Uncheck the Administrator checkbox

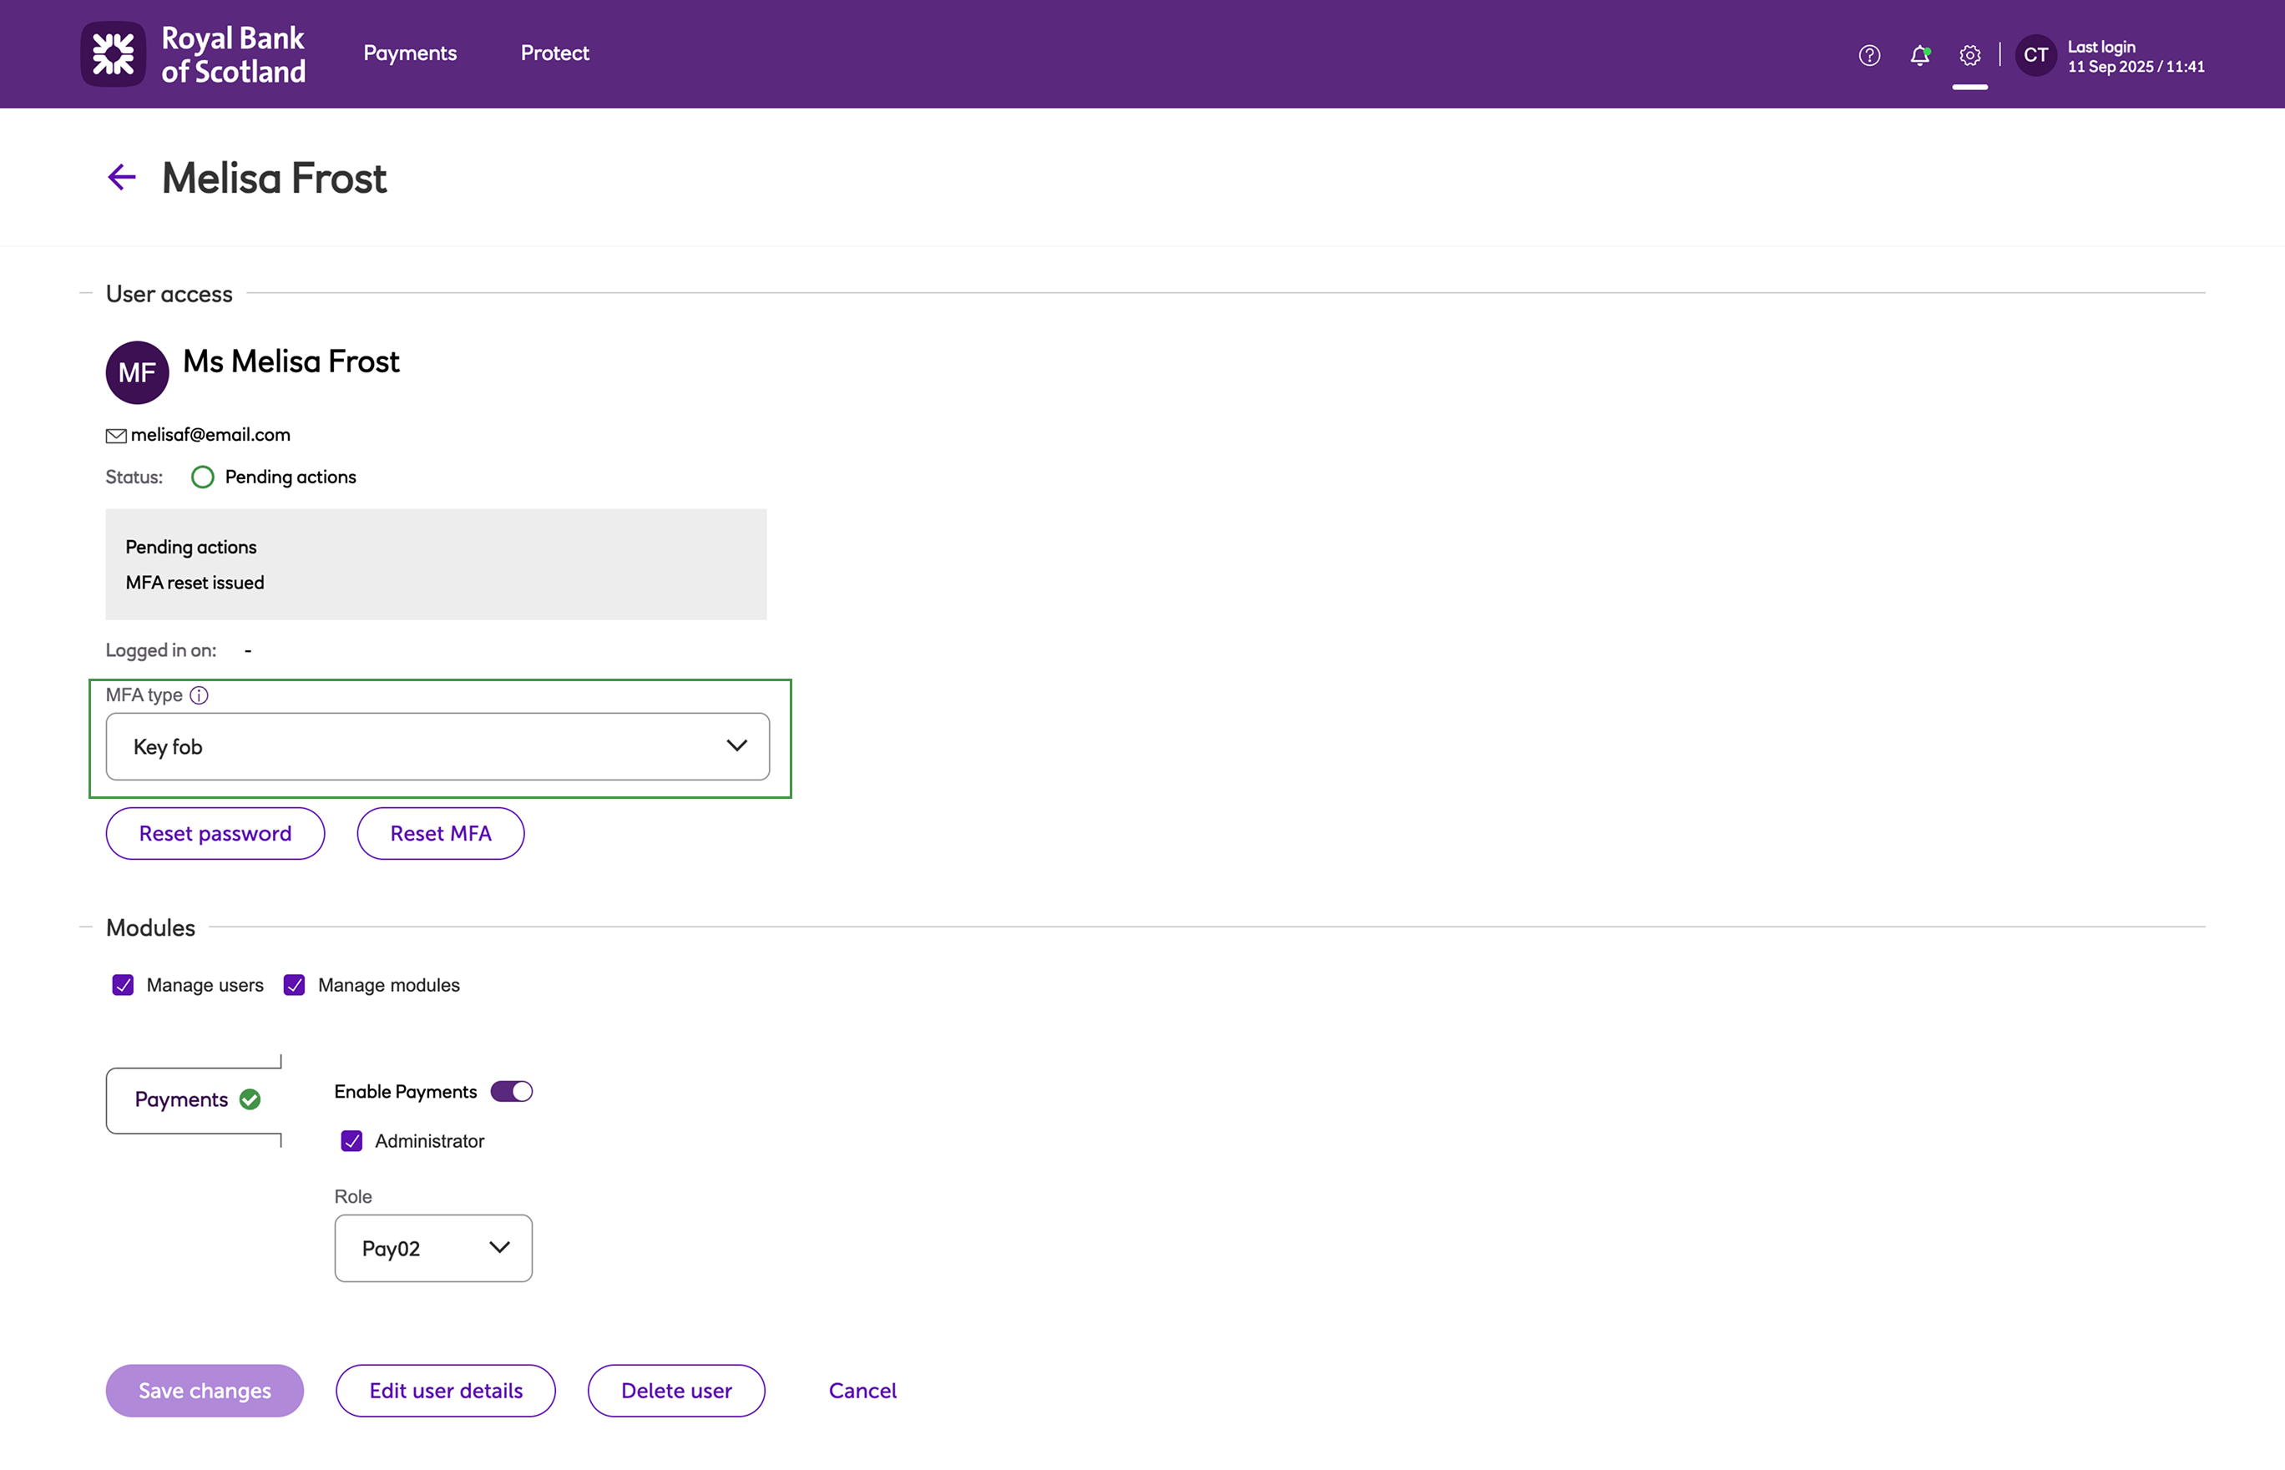coord(351,1140)
